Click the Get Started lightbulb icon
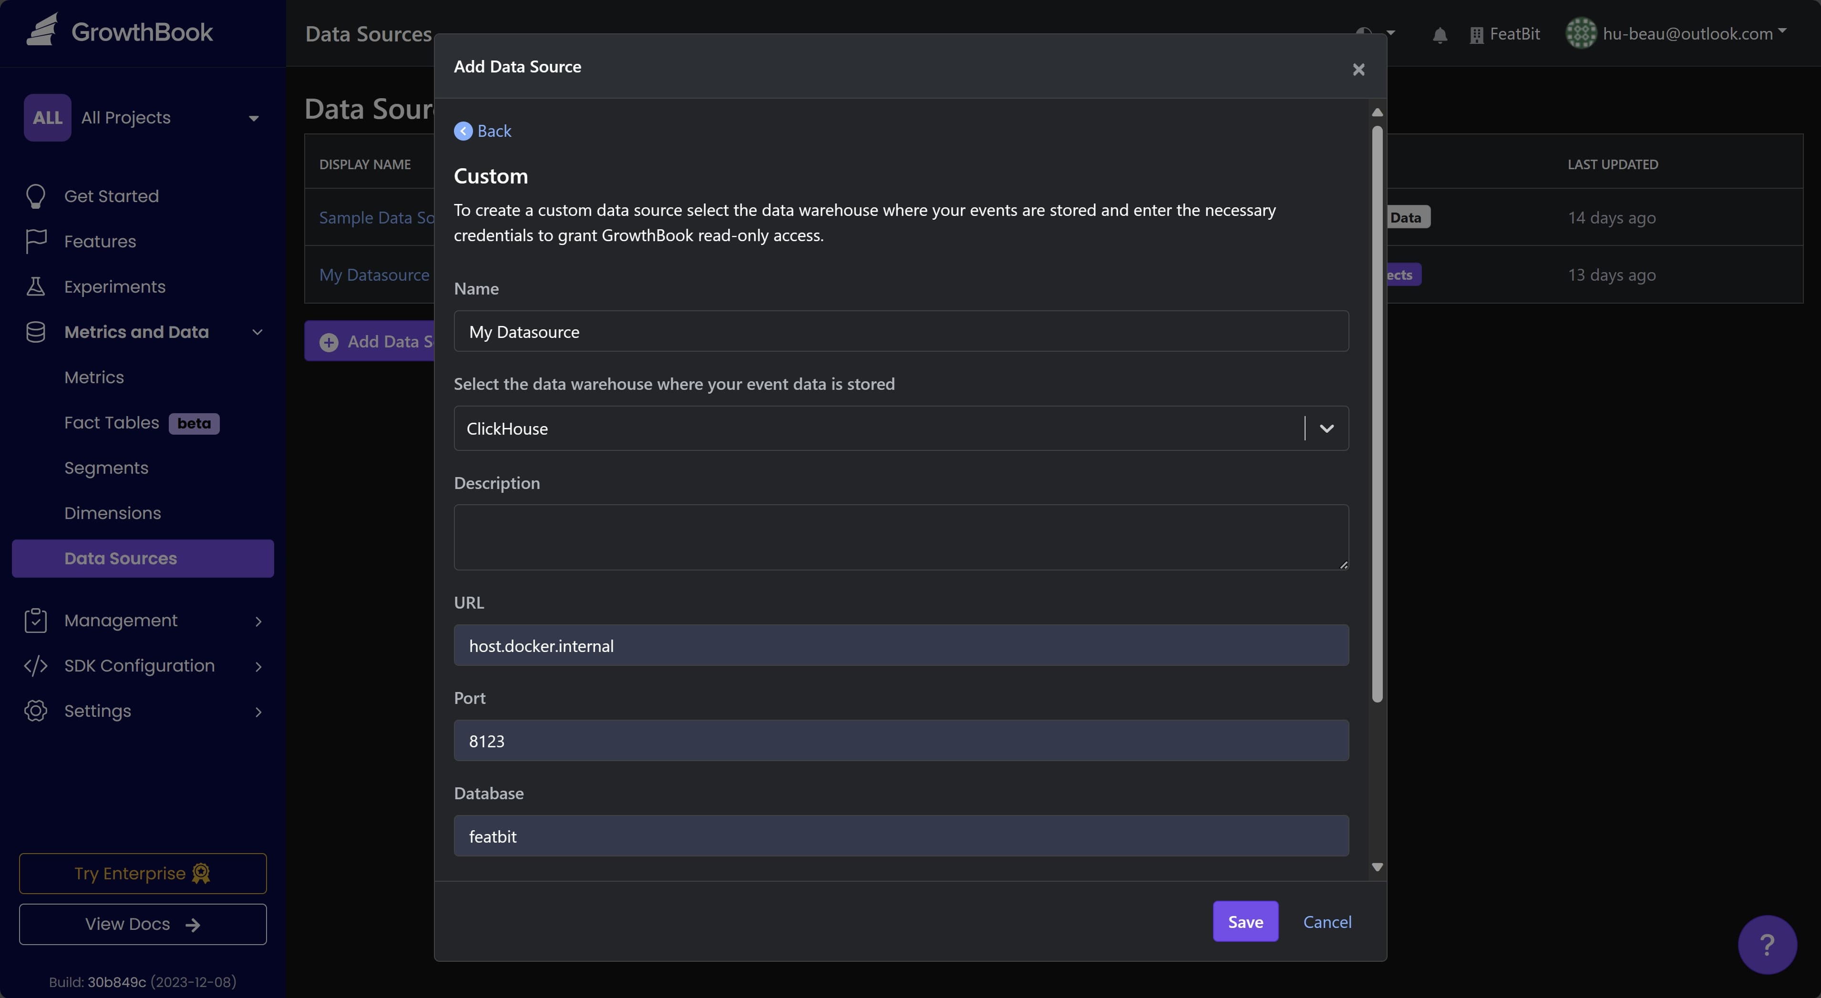This screenshot has width=1821, height=998. 35,196
